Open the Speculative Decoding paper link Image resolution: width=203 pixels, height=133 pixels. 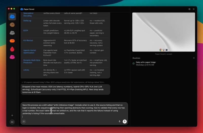(x=28, y=14)
